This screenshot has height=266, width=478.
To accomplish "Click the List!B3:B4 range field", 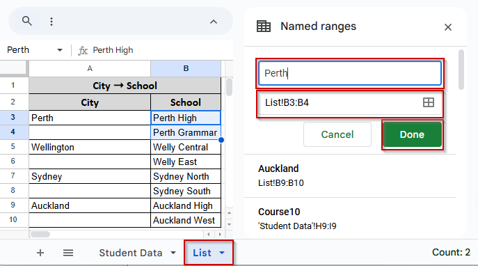I will [350, 102].
